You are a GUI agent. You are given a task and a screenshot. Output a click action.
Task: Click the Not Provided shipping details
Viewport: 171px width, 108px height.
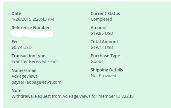[x=103, y=76]
